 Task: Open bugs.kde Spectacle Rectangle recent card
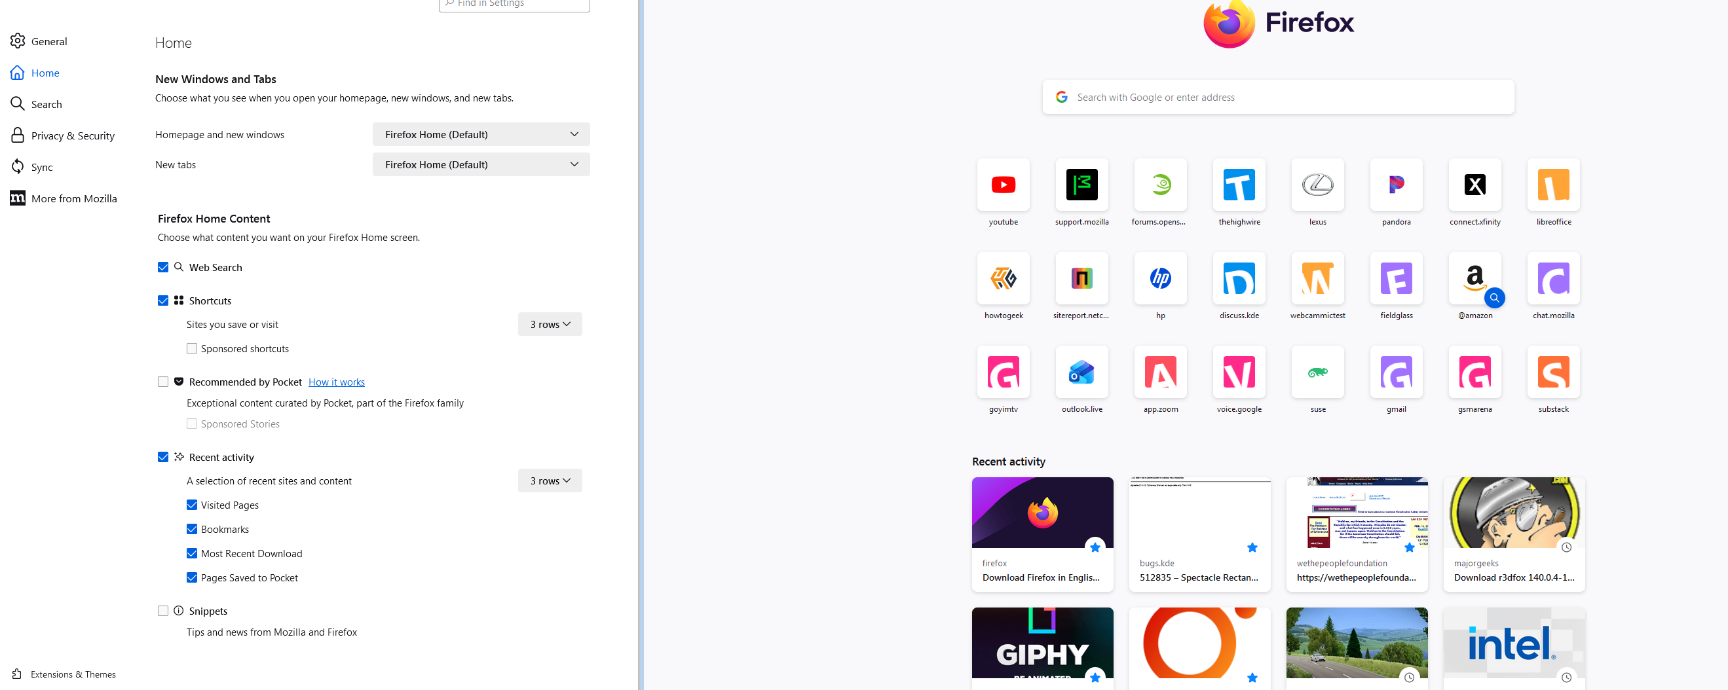click(x=1199, y=534)
